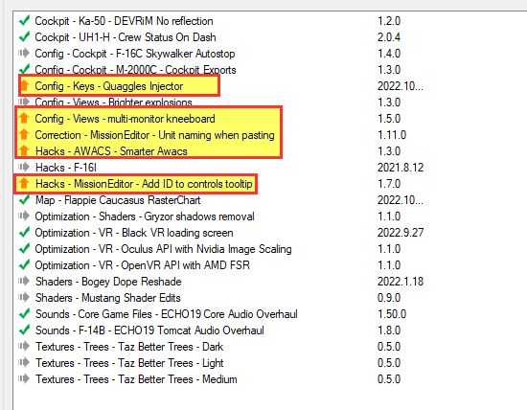Select Sounds - F-14B - ECHO19 Tomcat Audio Overhaul
527x410 pixels.
[x=149, y=330]
